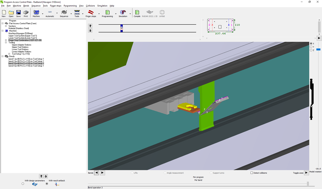Open the dropdown arrow beside Tools
This screenshot has width=322, height=189.
pyautogui.click(x=83, y=13)
